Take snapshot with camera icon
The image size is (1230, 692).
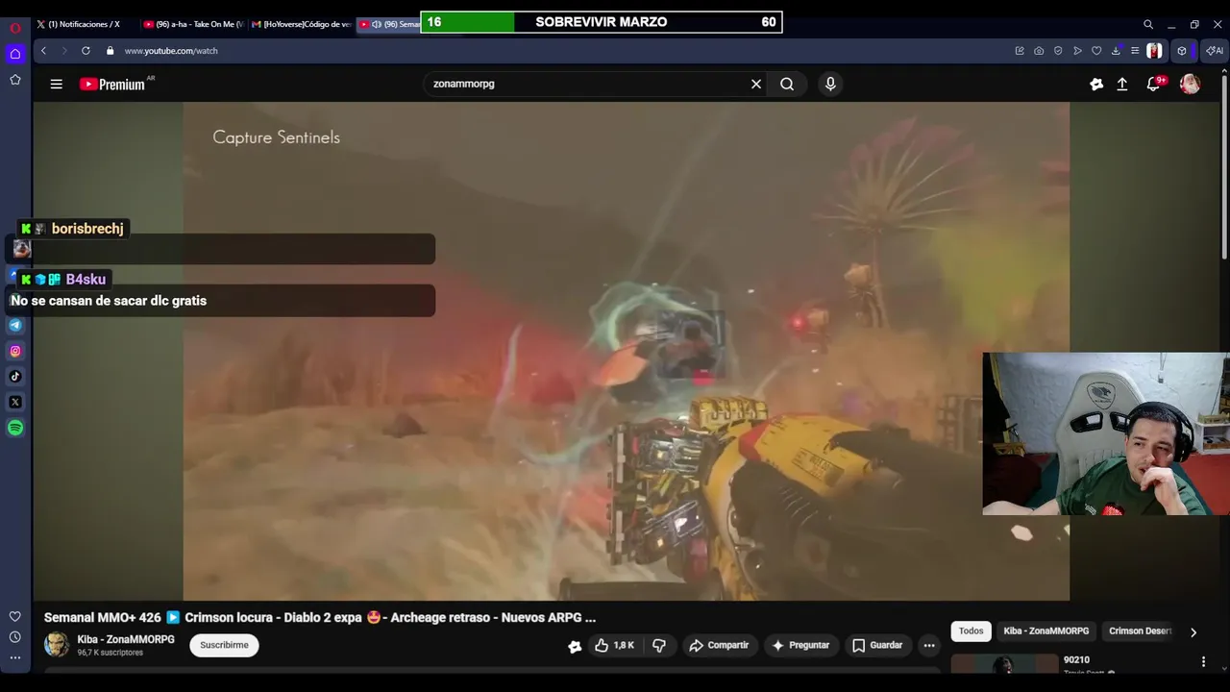coord(1039,51)
